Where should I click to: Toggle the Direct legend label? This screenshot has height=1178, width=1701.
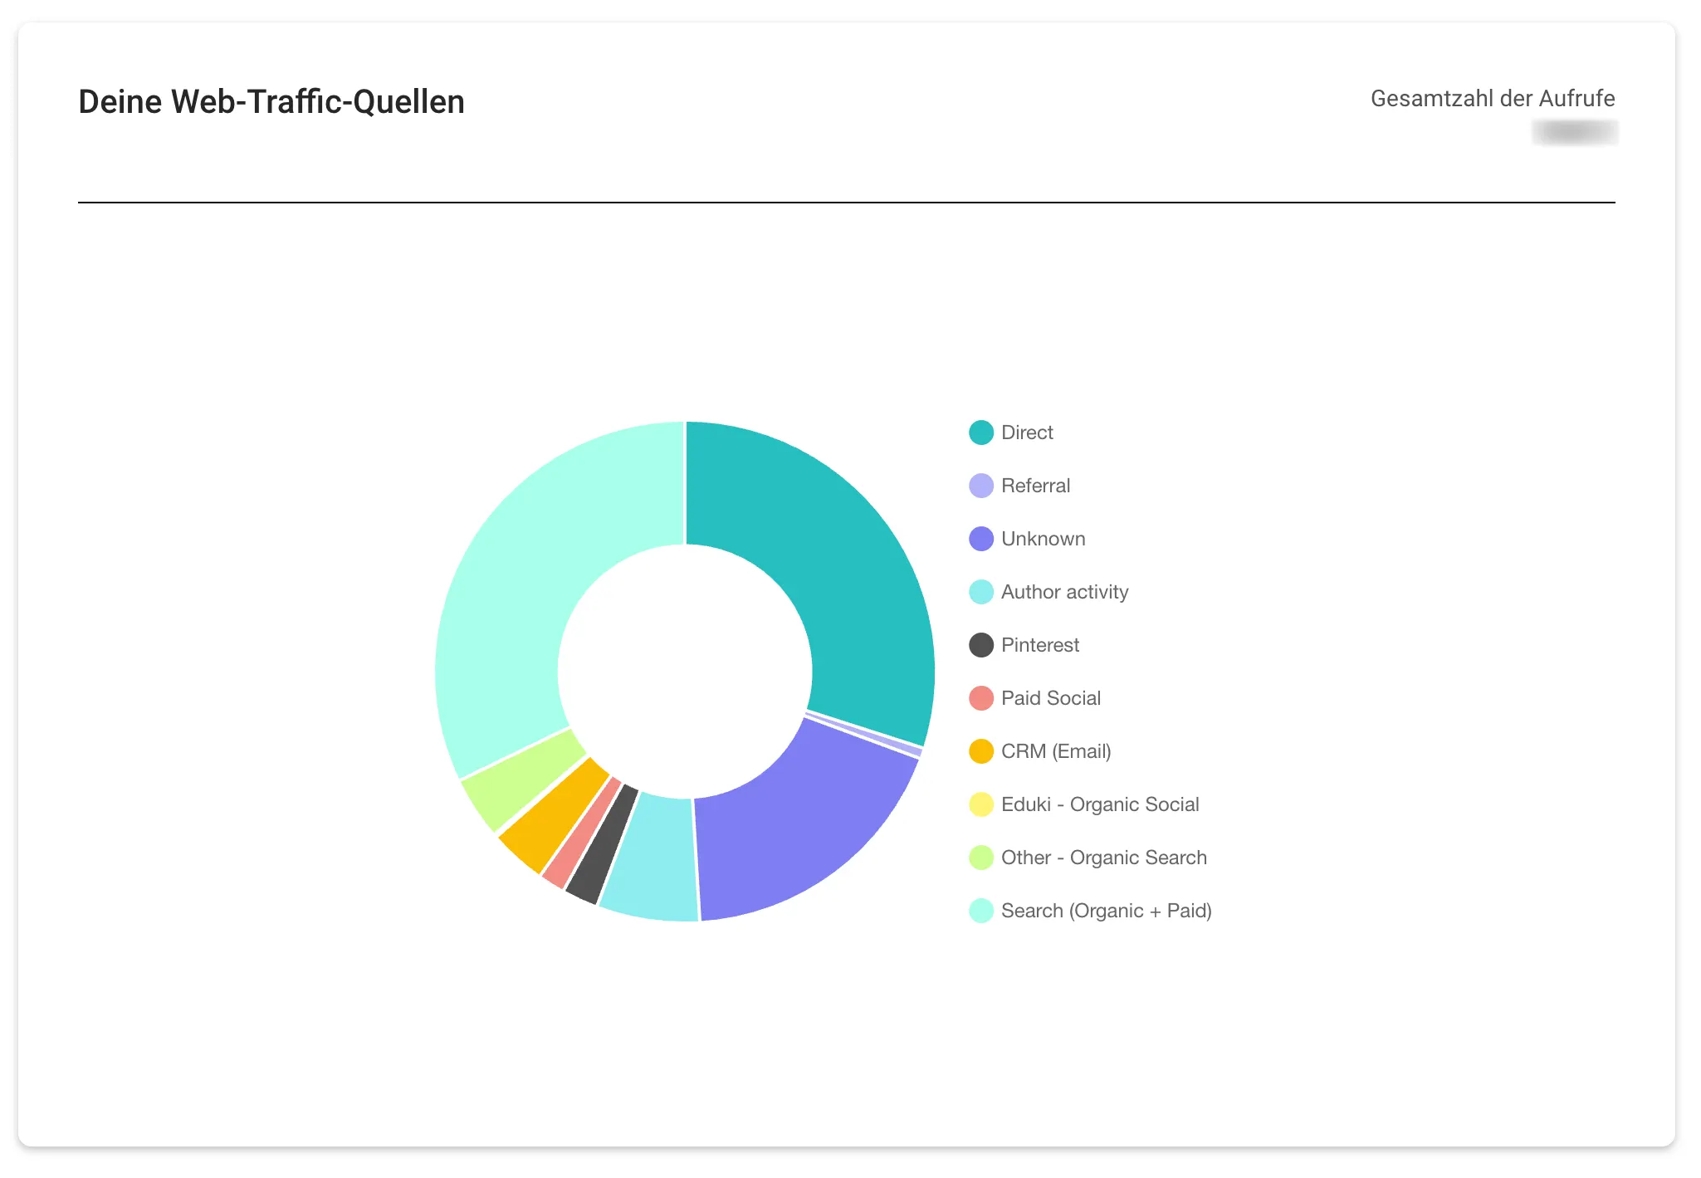(x=1027, y=433)
